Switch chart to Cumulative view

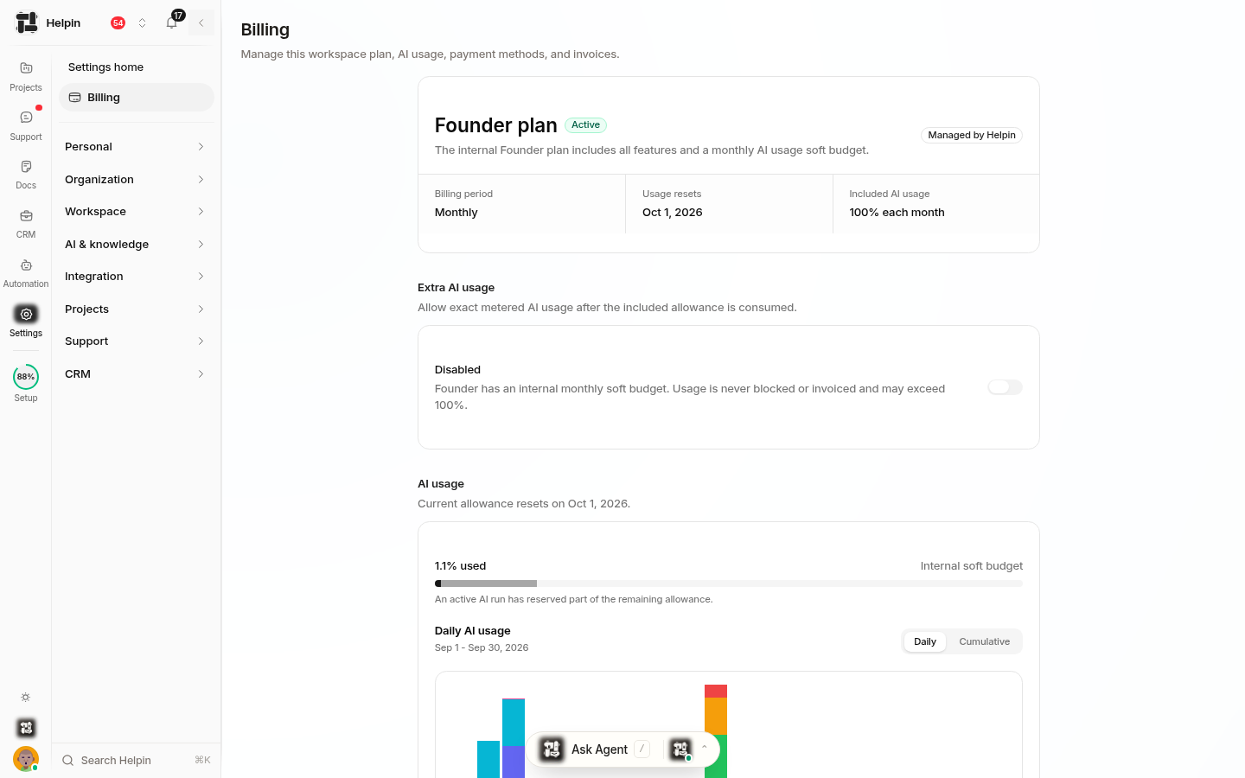click(x=984, y=641)
